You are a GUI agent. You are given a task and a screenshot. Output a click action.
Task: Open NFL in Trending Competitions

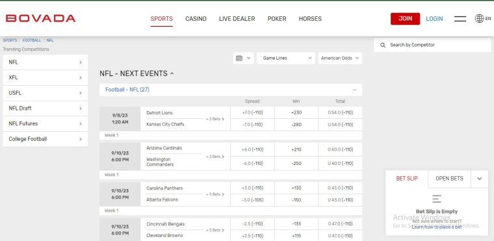coord(45,62)
